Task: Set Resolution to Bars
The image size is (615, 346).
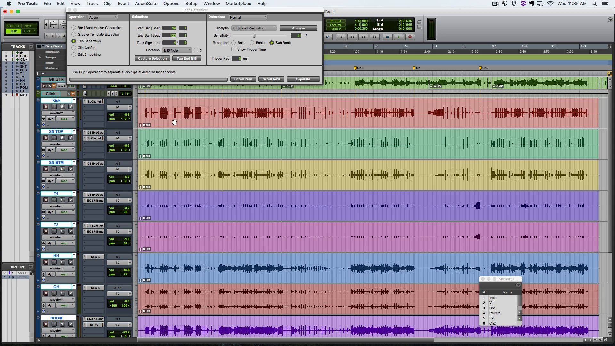Action: point(234,43)
